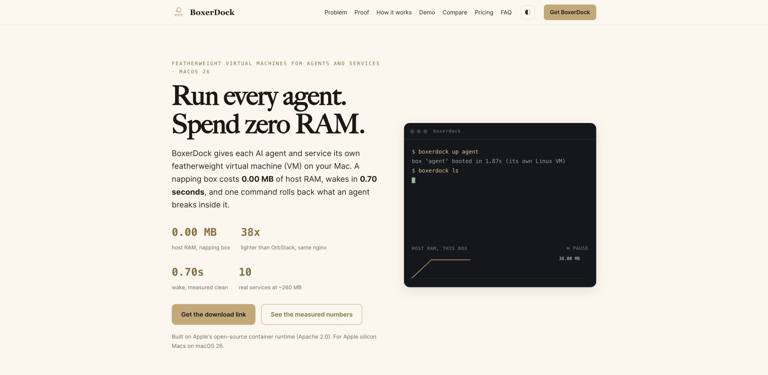The height and width of the screenshot is (375, 768).
Task: Click the 'Spend zero RAM.' headline
Action: (x=268, y=125)
